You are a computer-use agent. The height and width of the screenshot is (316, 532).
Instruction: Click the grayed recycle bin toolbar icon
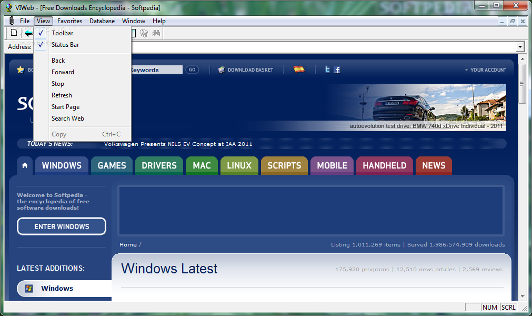point(144,33)
